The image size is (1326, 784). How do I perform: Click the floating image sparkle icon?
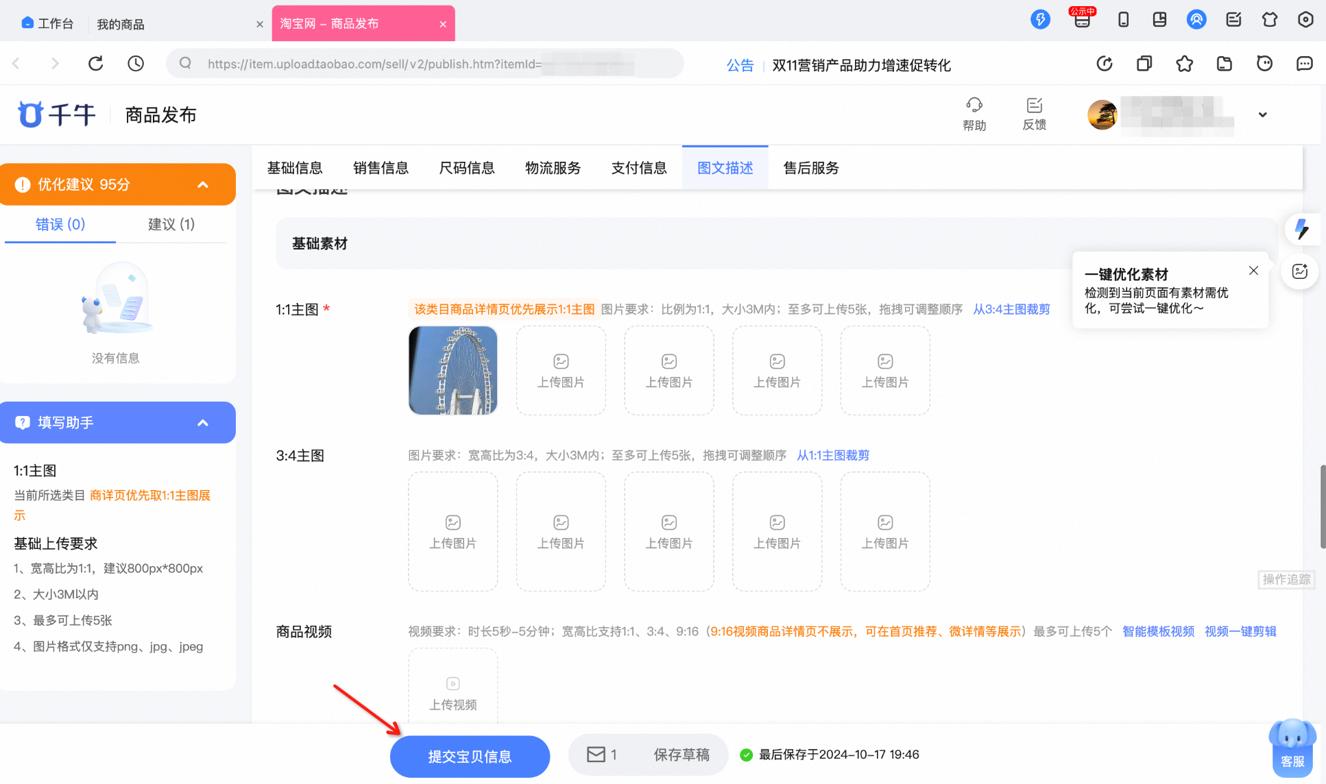pyautogui.click(x=1300, y=271)
